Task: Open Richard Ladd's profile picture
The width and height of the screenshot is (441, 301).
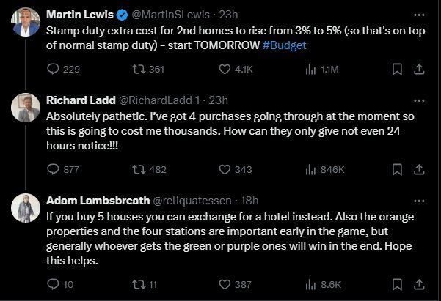Action: 26,108
